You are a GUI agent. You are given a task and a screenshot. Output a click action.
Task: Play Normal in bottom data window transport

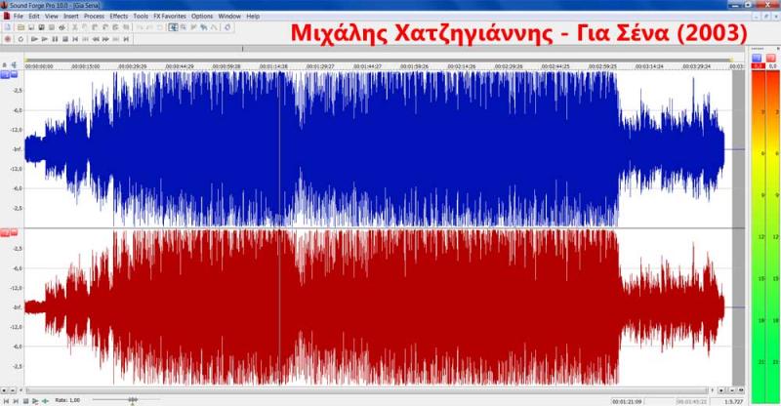(x=35, y=401)
